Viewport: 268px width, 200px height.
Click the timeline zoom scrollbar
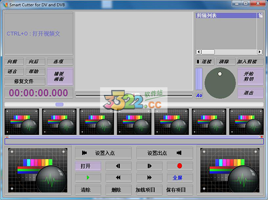click(134, 137)
